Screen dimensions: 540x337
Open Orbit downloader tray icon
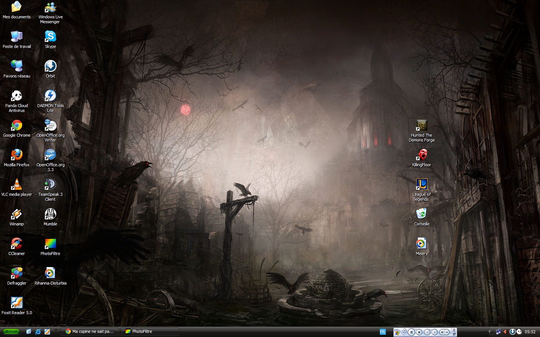pyautogui.click(x=512, y=332)
